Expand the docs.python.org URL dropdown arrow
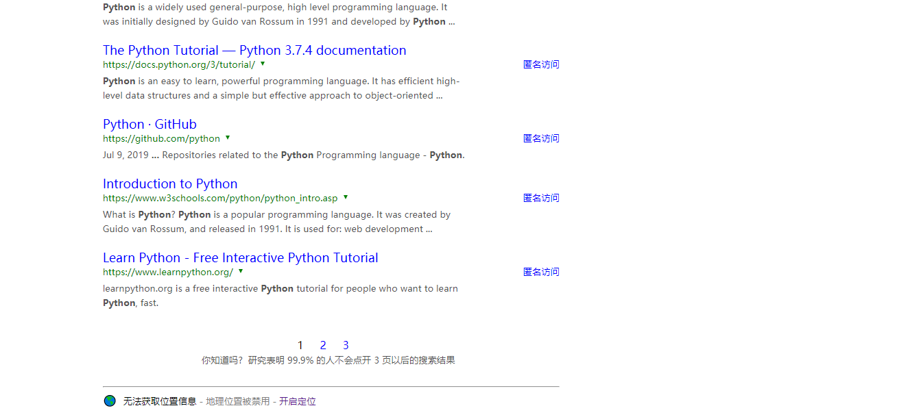921x419 pixels. 263,64
